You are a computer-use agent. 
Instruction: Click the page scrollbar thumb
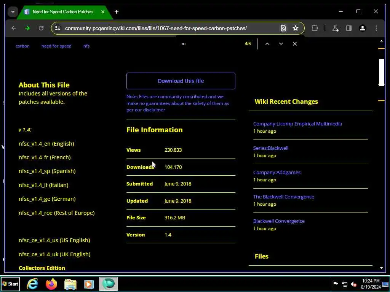(x=381, y=72)
